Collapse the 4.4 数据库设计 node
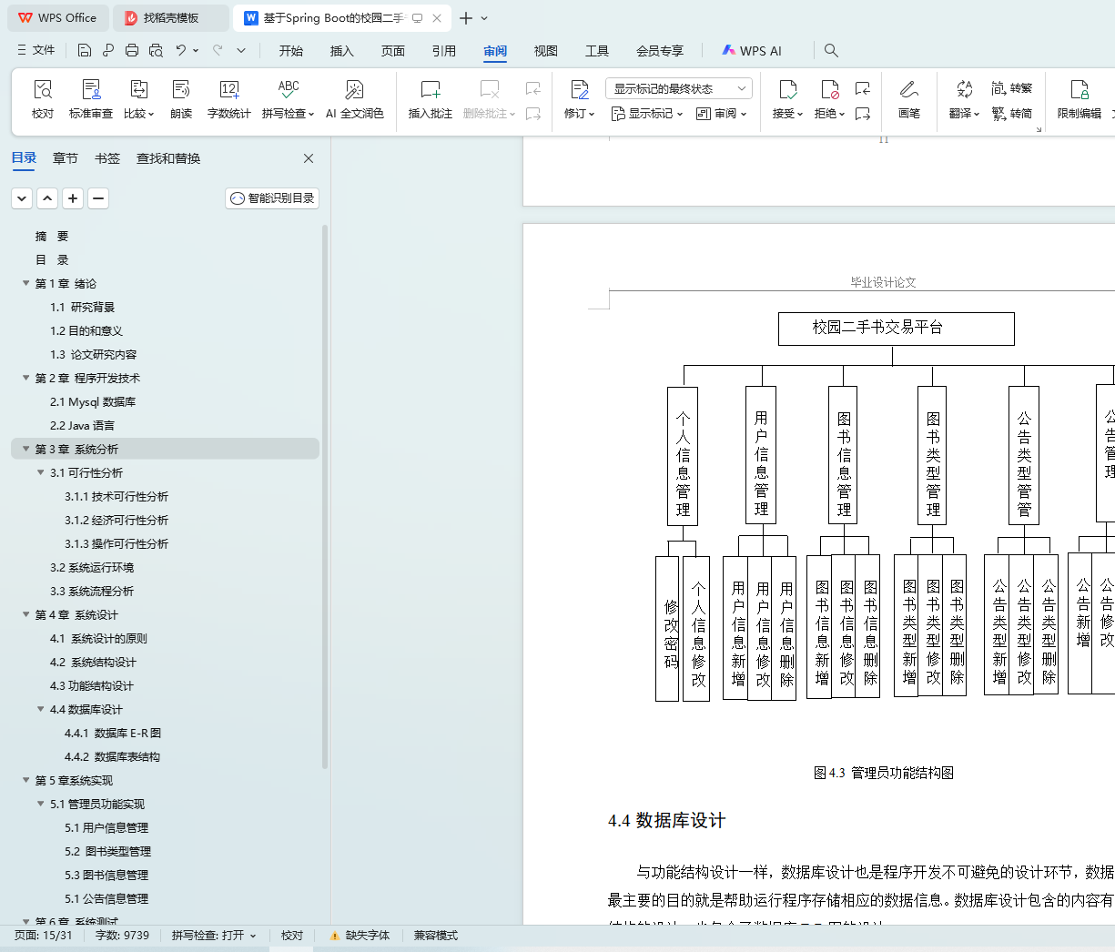 pos(41,709)
